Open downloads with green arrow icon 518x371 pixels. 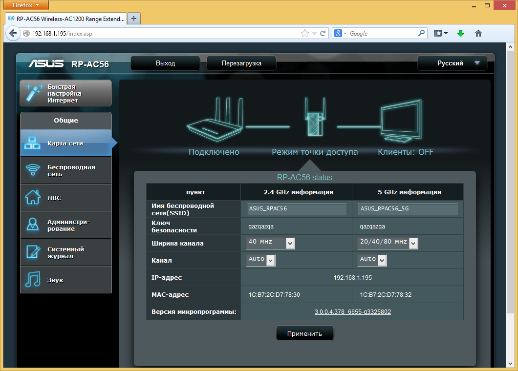pyautogui.click(x=461, y=33)
